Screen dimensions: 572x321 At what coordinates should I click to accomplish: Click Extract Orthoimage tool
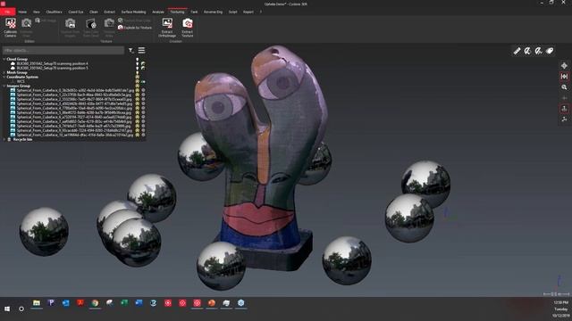coord(167,28)
